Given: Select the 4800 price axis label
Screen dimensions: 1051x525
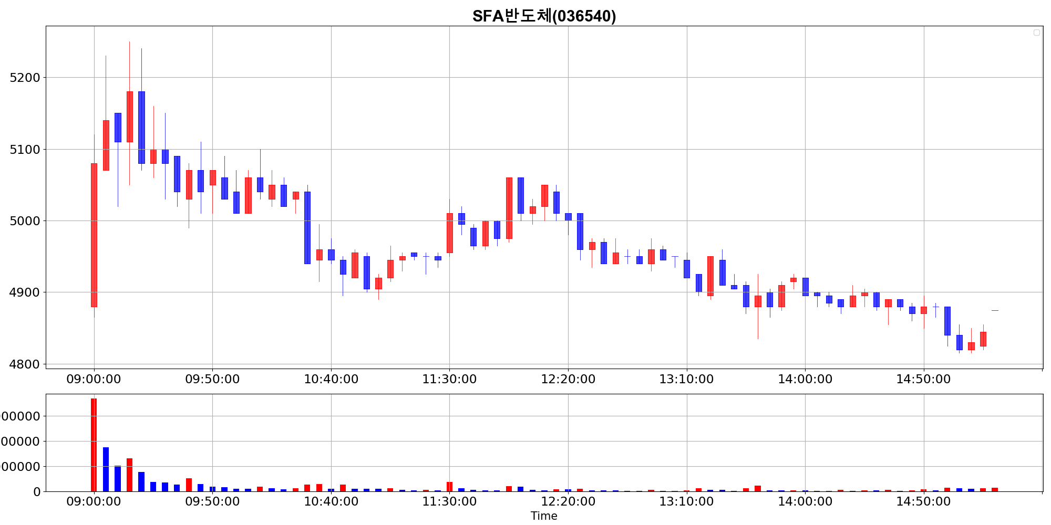Looking at the screenshot, I should pos(25,364).
